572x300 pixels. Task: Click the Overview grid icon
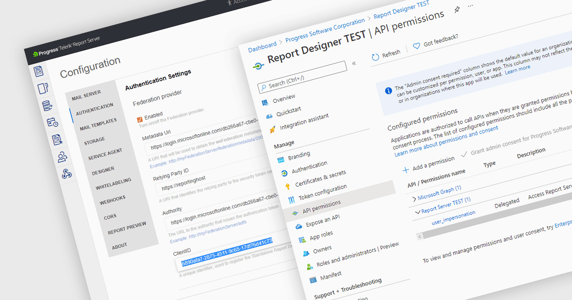tap(265, 103)
